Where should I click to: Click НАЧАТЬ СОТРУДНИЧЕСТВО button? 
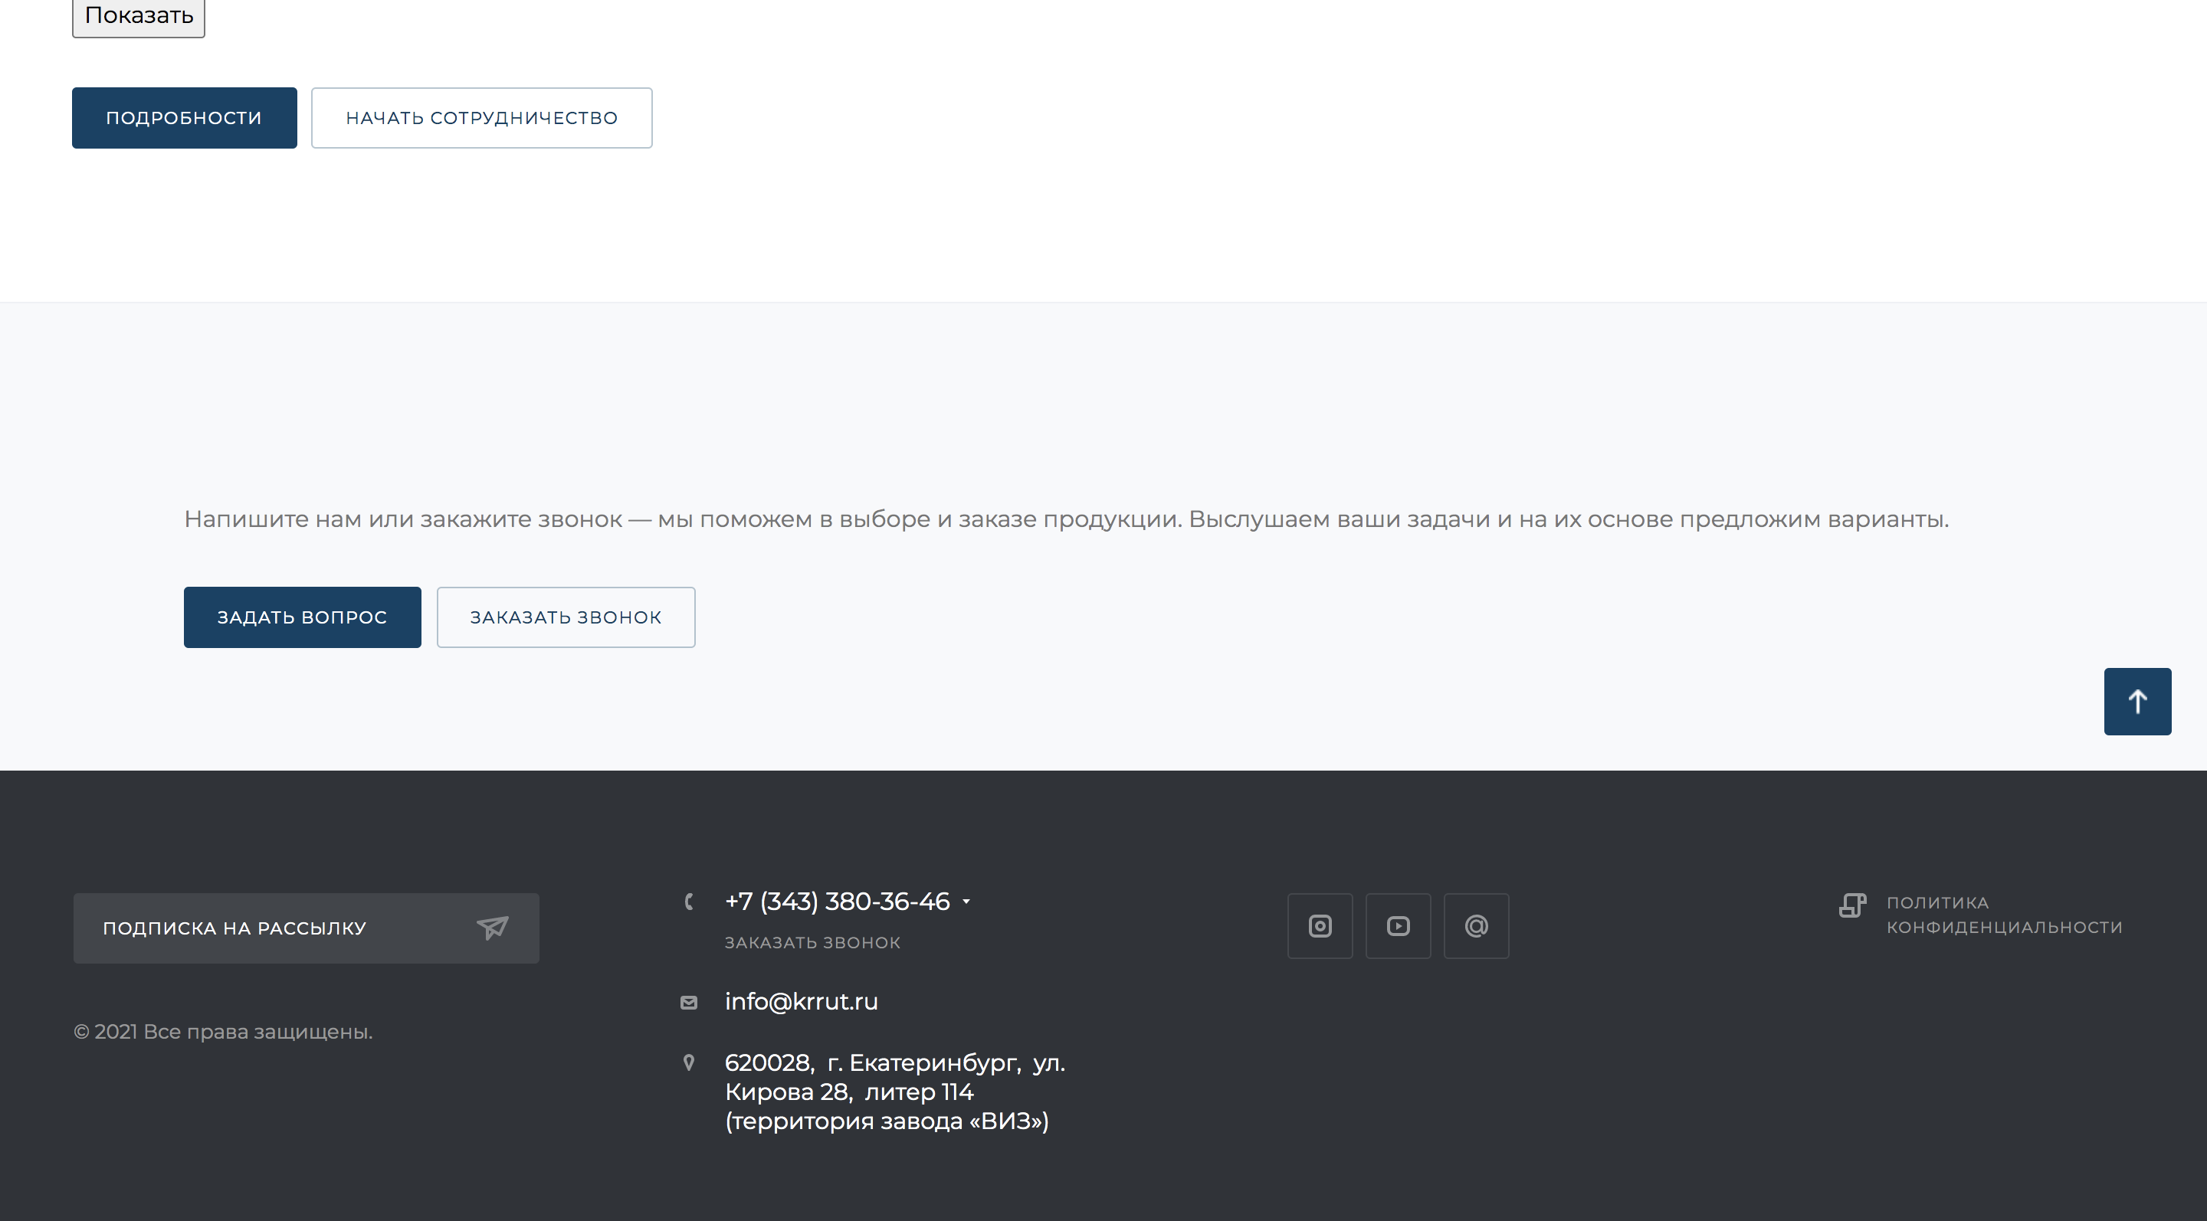click(x=481, y=118)
